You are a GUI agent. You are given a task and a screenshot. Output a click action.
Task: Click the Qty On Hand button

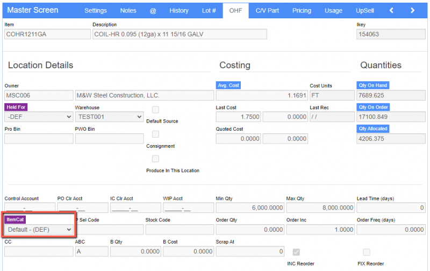(372, 85)
